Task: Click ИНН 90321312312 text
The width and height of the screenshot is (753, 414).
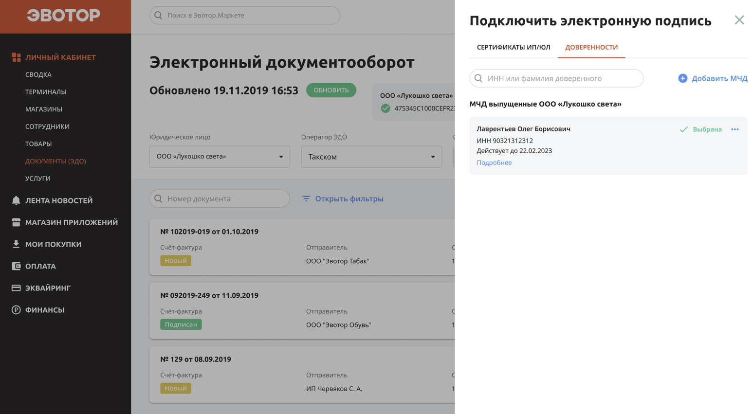Action: [x=505, y=141]
